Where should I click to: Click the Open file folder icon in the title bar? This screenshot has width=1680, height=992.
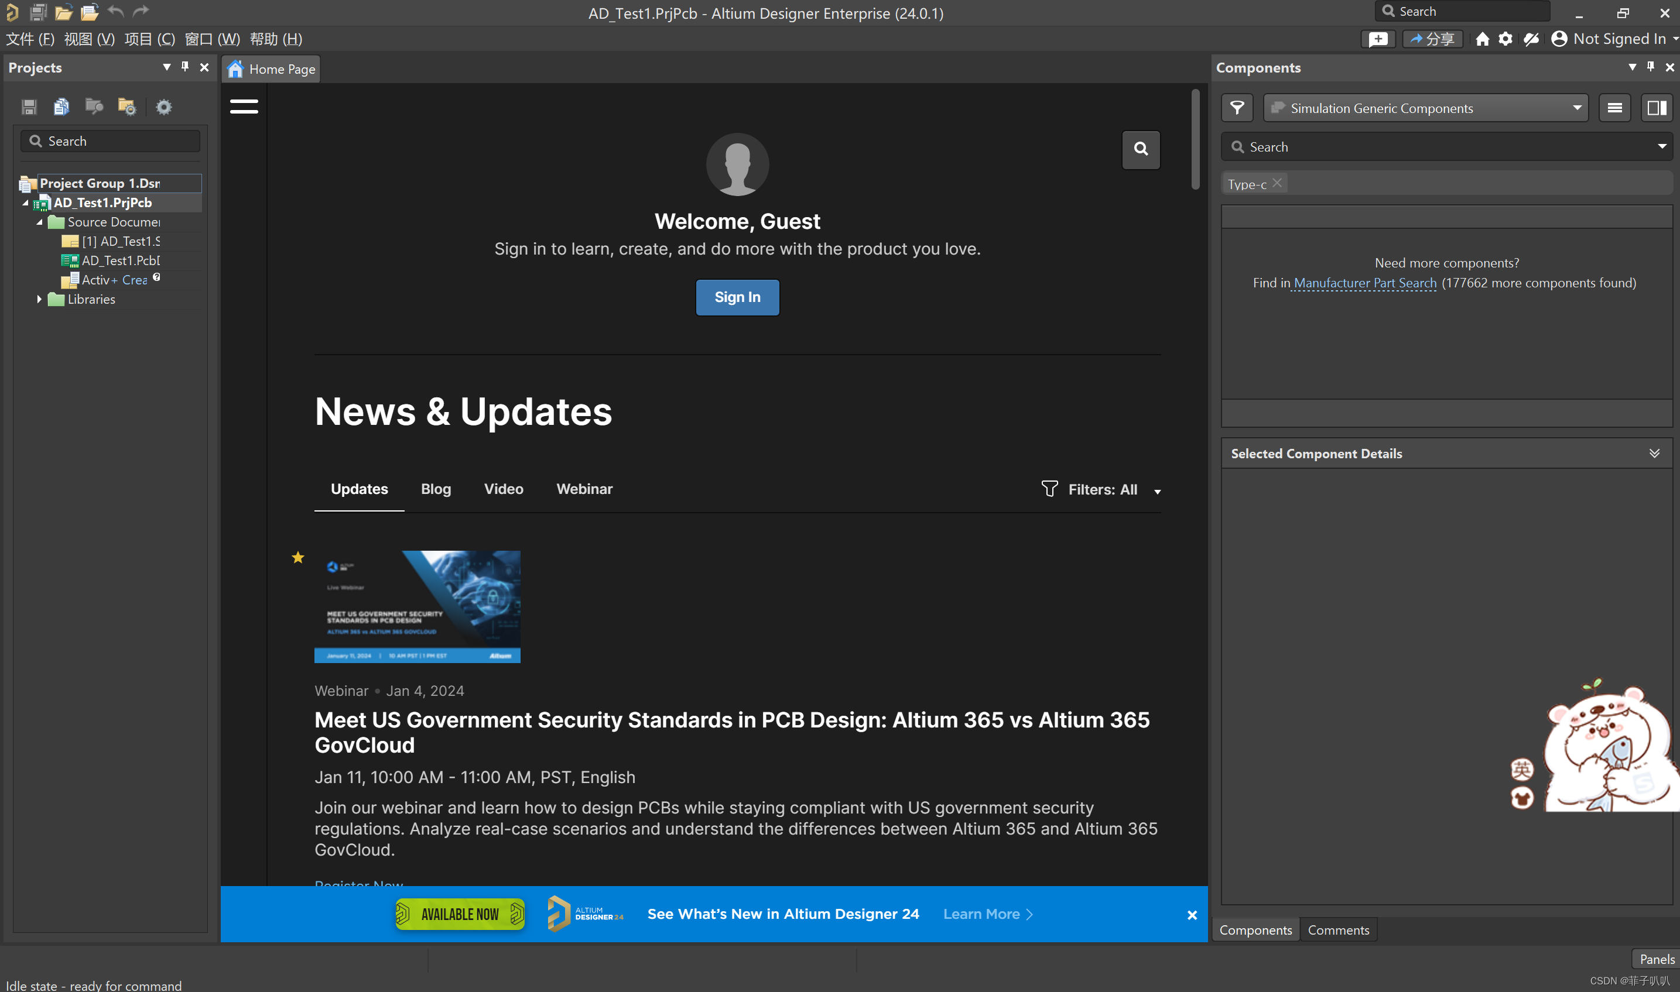(64, 12)
